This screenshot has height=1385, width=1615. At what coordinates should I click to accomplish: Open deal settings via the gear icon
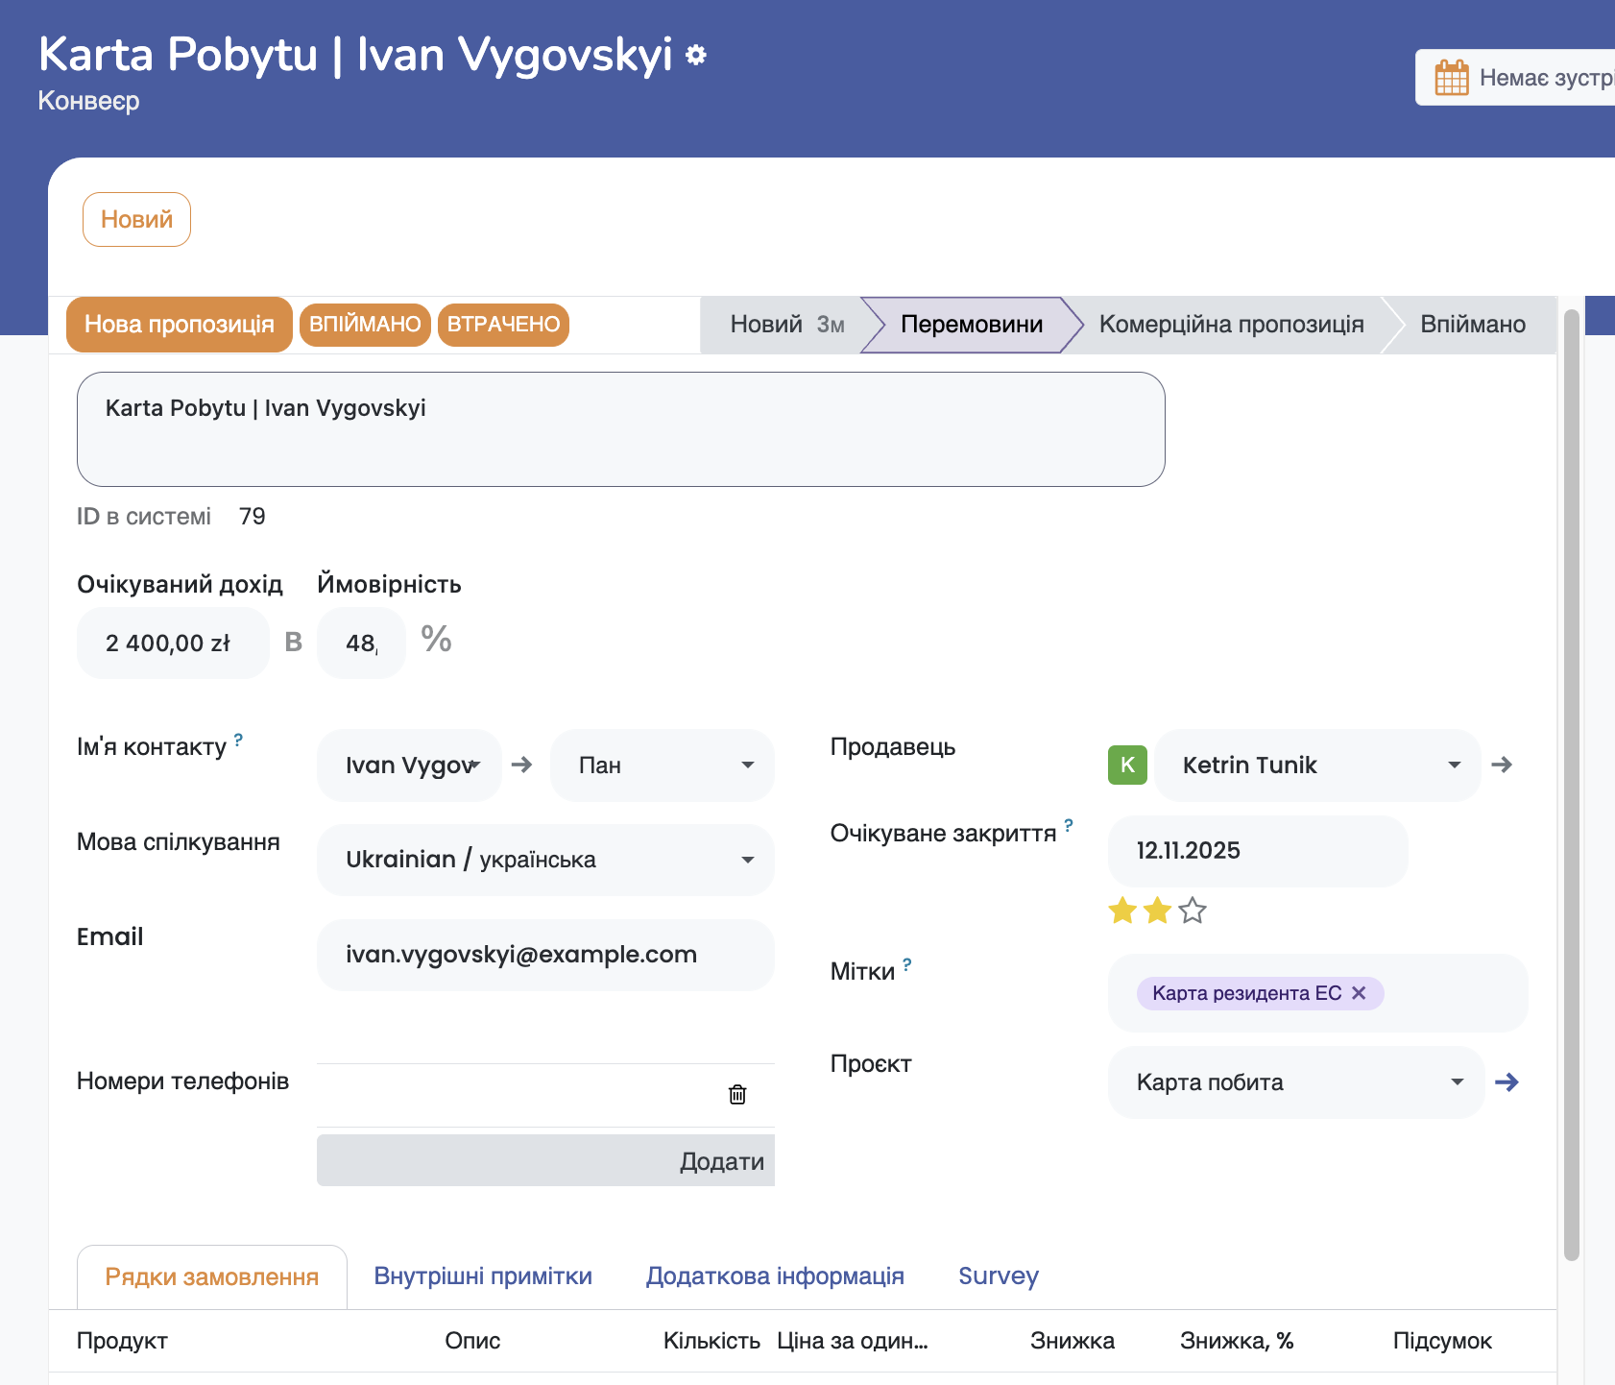pos(695,55)
